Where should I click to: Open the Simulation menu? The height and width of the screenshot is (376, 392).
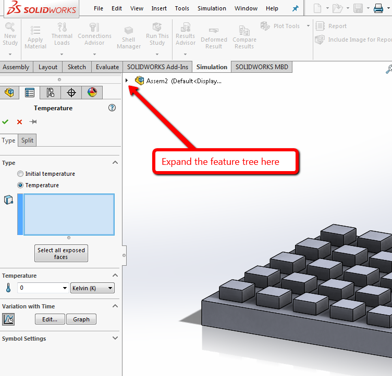coord(212,8)
